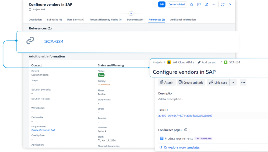
Task: Mark task as favorite with star icon
Action: tap(191, 4)
